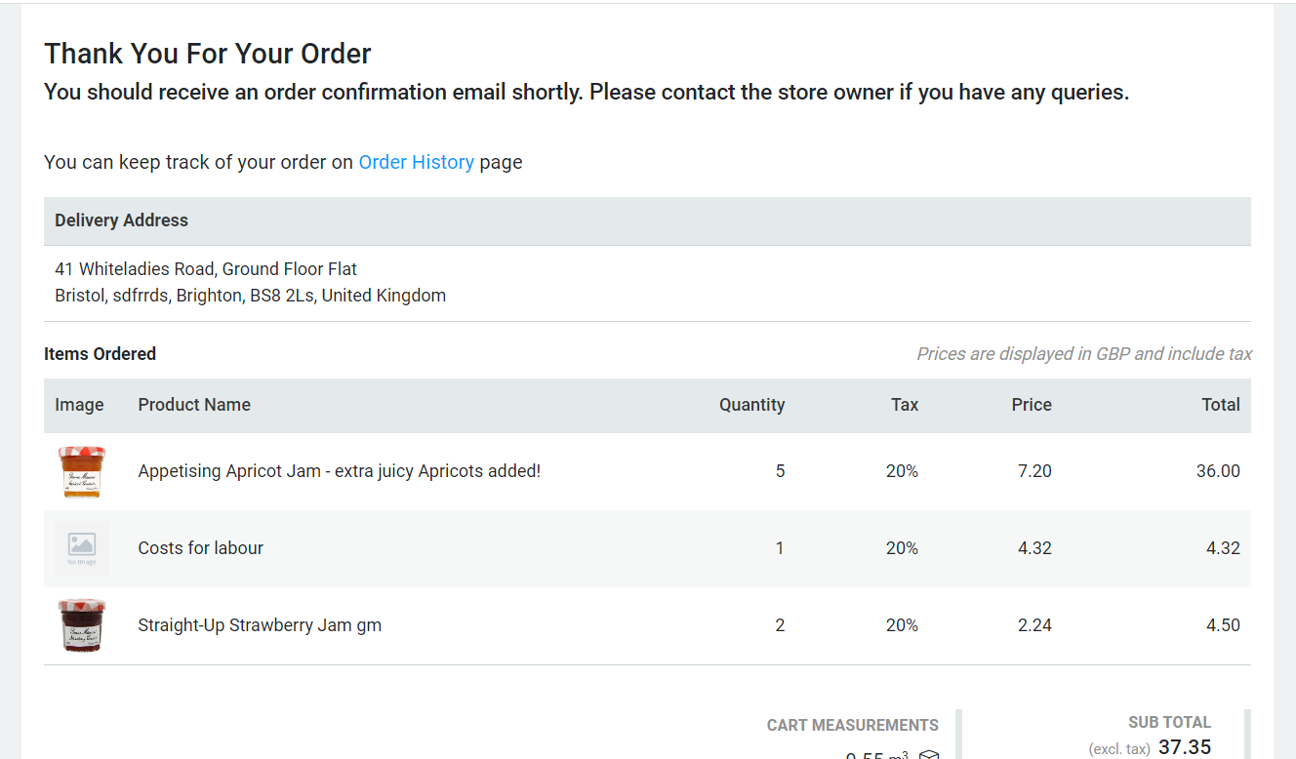Click the Quantity column header

tap(751, 404)
